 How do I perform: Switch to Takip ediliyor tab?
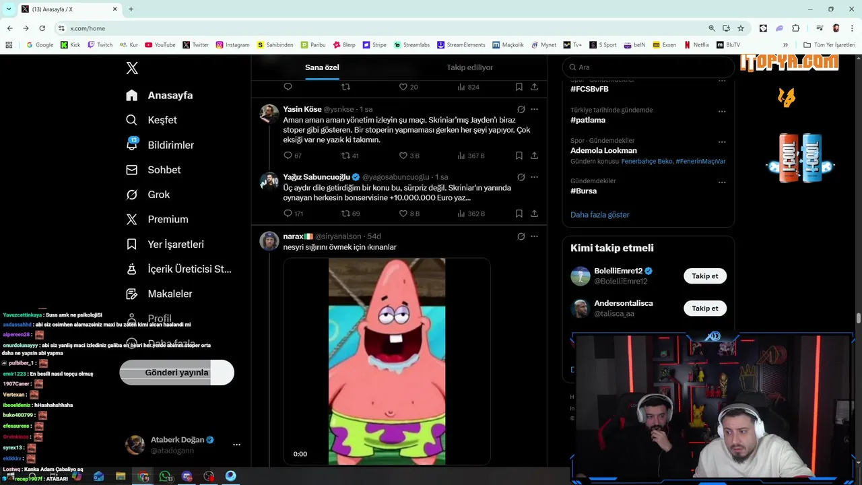tap(469, 67)
